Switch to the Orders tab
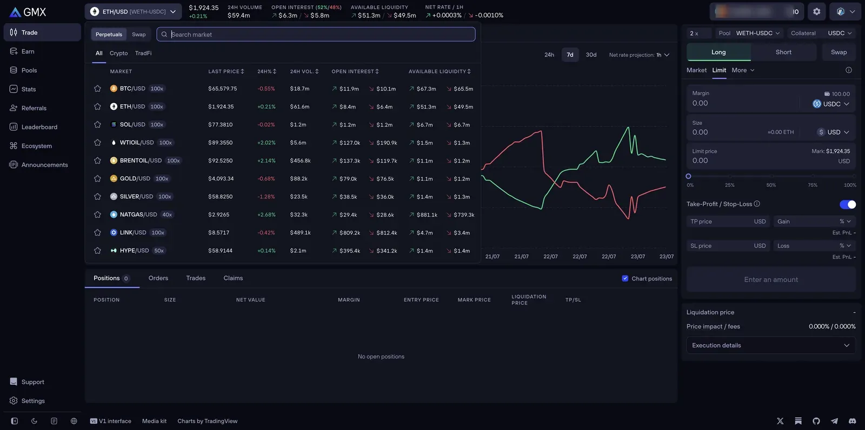 point(158,278)
